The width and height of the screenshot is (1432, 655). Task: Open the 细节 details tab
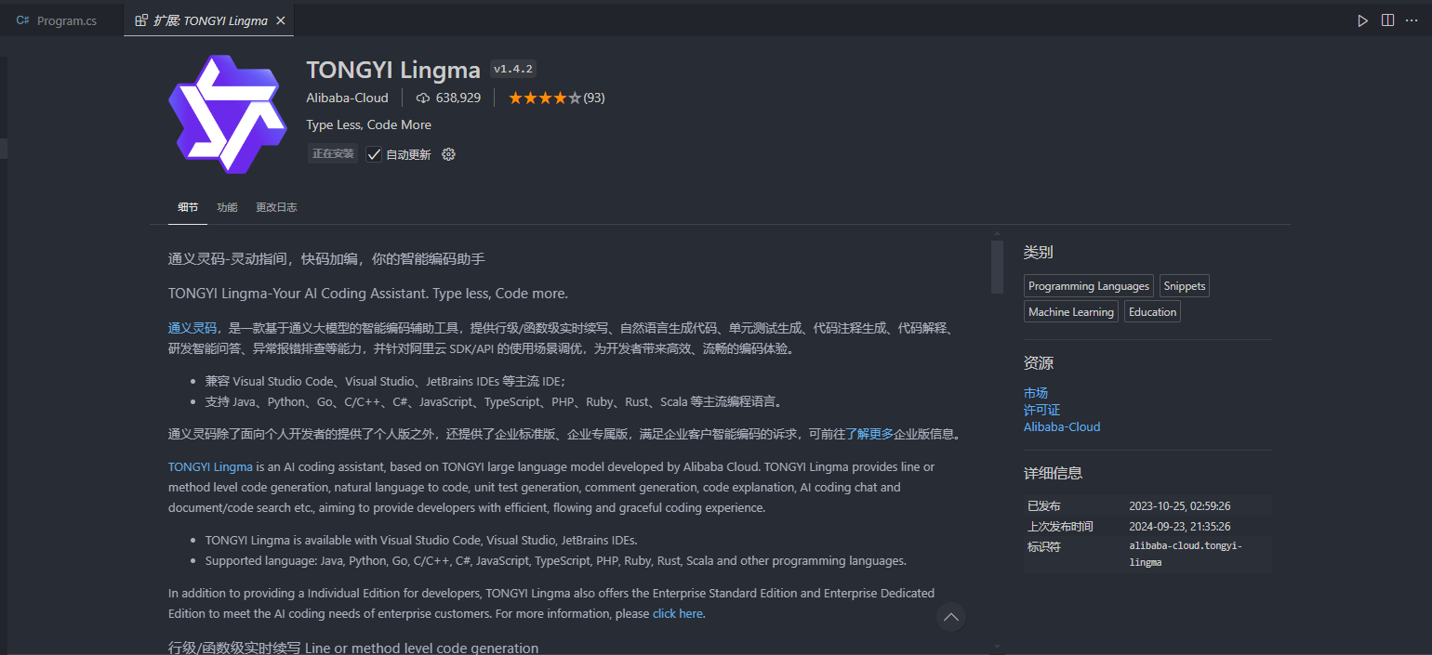coord(188,207)
